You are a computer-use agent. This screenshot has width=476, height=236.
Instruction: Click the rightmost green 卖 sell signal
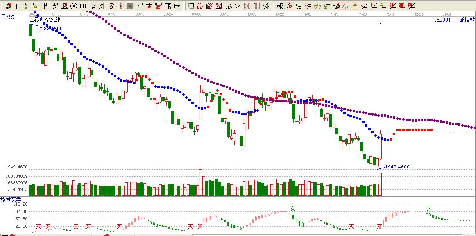click(429, 208)
